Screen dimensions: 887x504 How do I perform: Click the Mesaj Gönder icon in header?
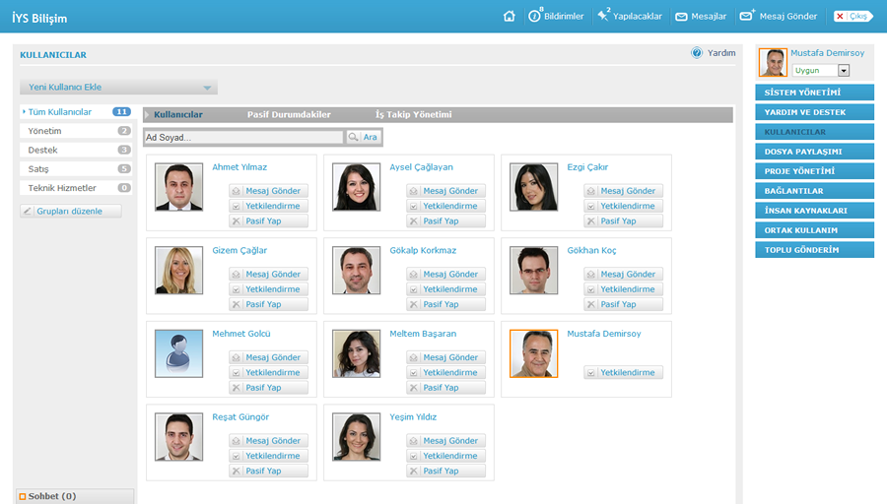(x=747, y=16)
